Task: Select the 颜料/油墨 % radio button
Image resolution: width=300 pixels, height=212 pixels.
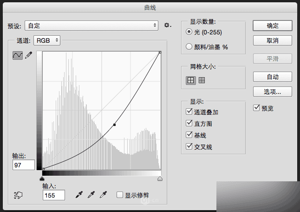Action: coord(189,46)
